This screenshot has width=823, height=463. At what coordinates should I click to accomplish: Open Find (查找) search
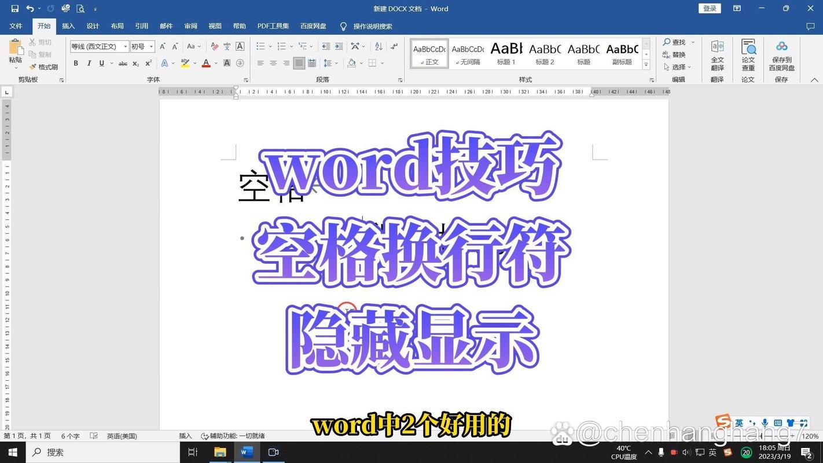(x=674, y=42)
